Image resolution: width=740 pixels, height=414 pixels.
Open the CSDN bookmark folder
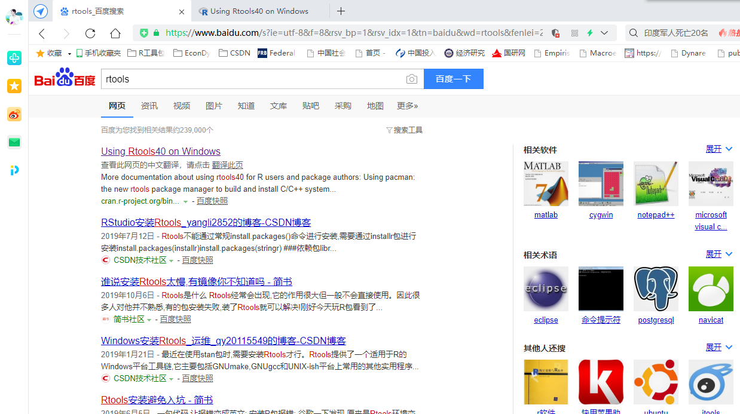(x=234, y=53)
